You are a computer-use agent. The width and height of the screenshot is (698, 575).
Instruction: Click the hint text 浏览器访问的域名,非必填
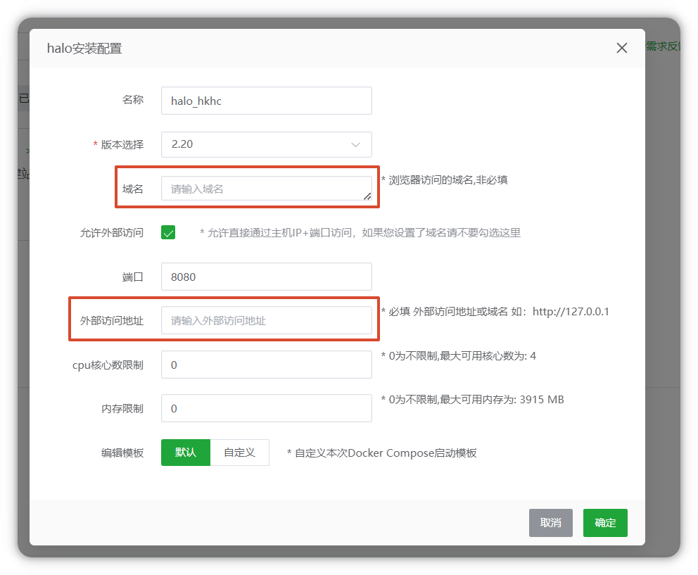point(444,180)
